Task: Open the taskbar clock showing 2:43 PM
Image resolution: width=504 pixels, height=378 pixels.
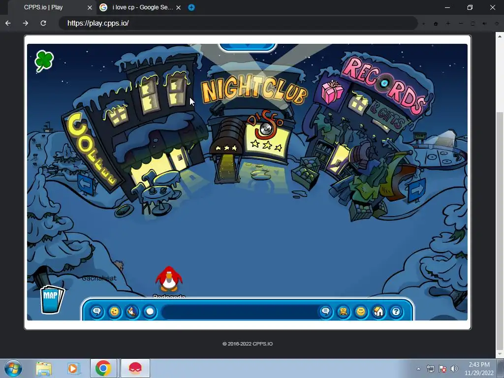Action: (x=479, y=369)
